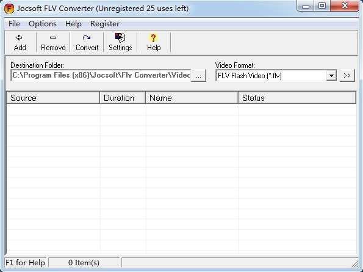Click the Add toolbar icon
Image resolution: width=363 pixels, height=272 pixels.
point(20,42)
